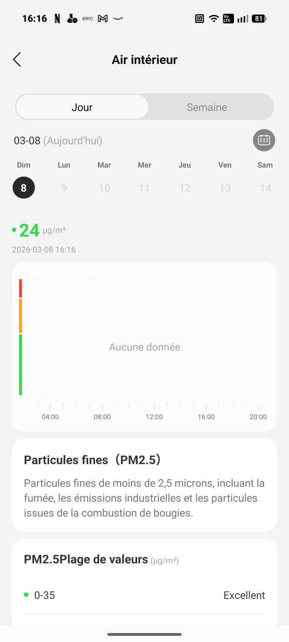The width and height of the screenshot is (289, 642).
Task: Select Thursday the 12th
Action: pyautogui.click(x=185, y=188)
